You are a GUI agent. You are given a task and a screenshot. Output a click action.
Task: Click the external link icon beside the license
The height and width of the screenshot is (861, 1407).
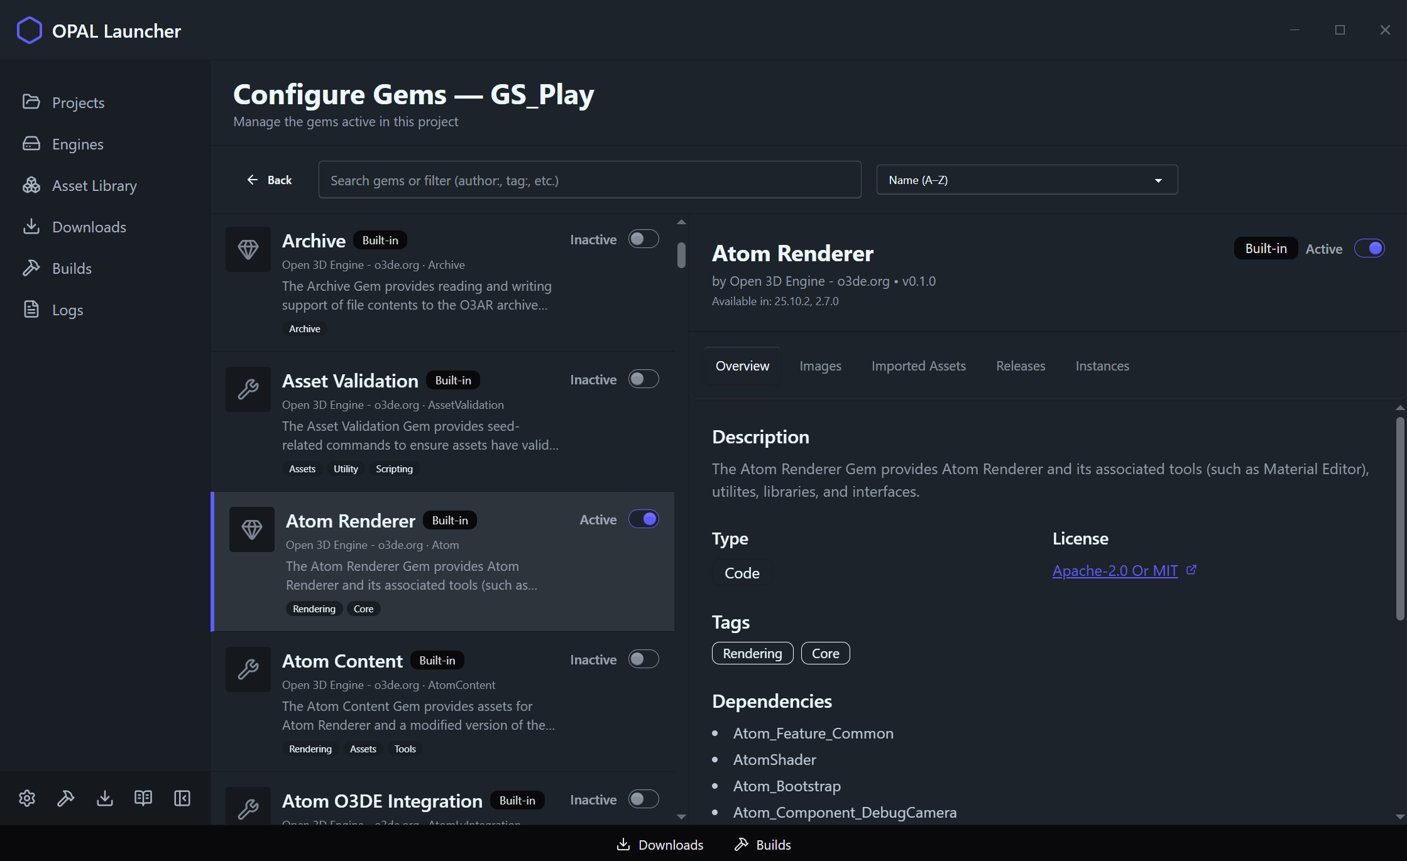[x=1191, y=570]
